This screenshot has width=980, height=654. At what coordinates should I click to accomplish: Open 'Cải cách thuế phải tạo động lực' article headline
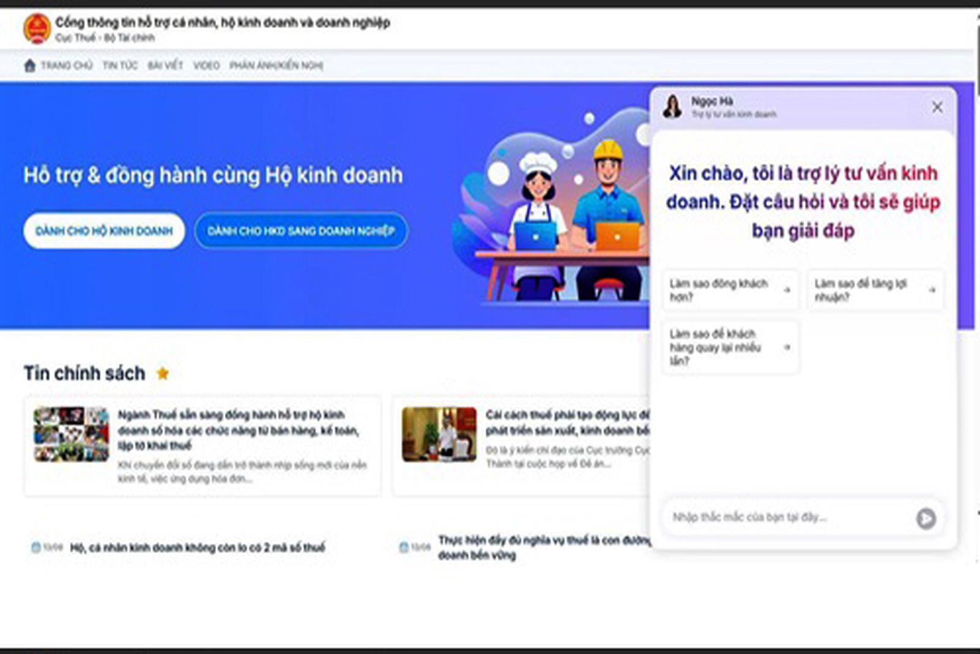pos(567,423)
